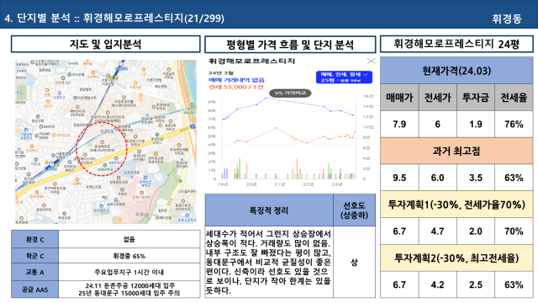Select the 현재가격(24.03) header cell
Viewport: 538px width, 303px height.
point(456,71)
